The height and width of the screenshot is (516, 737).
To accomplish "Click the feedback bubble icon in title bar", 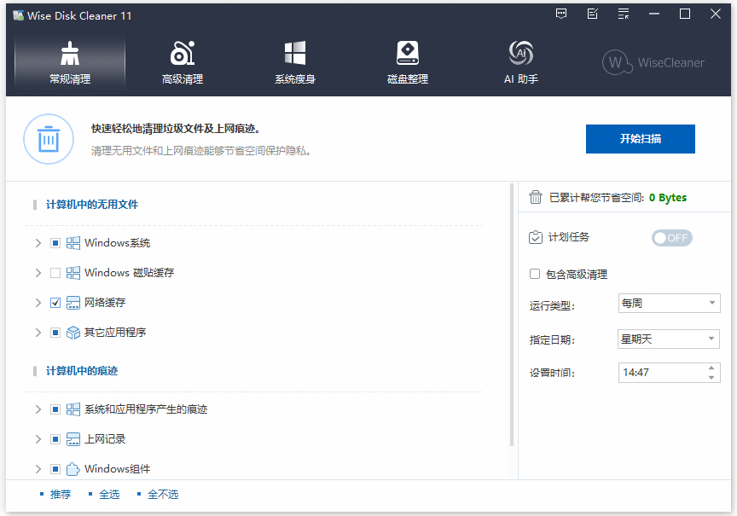I will point(561,14).
